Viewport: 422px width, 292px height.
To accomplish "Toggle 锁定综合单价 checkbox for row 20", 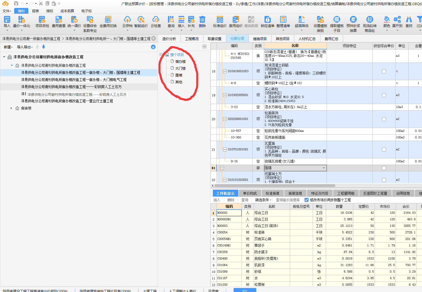I will coord(384,119).
